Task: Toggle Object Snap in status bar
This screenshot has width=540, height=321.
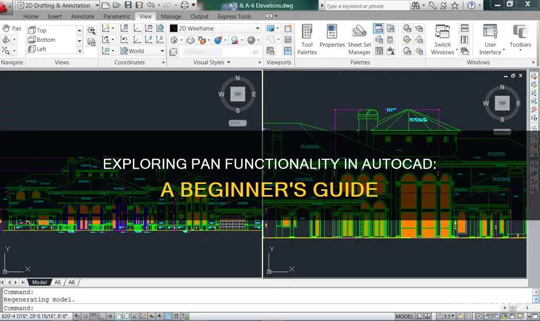Action: click(x=118, y=316)
